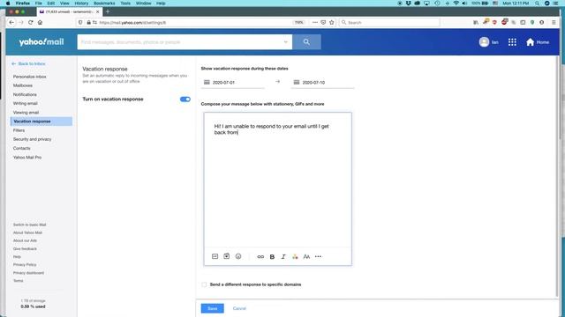565x317 pixels.
Task: Click browser back arrow
Action: tap(11, 22)
